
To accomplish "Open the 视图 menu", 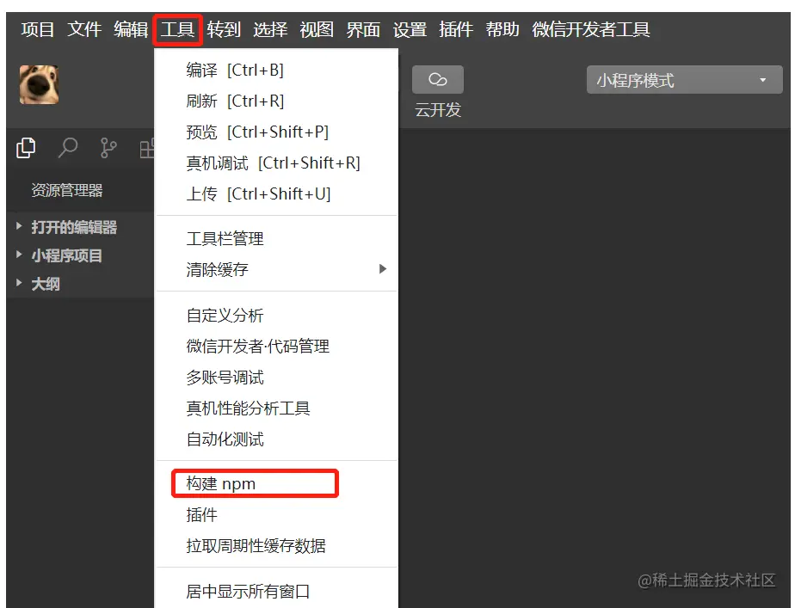I will (x=317, y=29).
